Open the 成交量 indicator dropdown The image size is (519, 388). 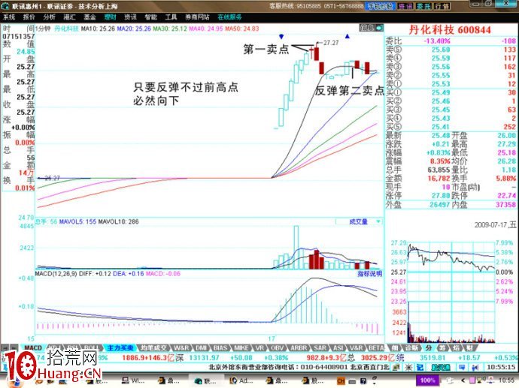pyautogui.click(x=359, y=221)
